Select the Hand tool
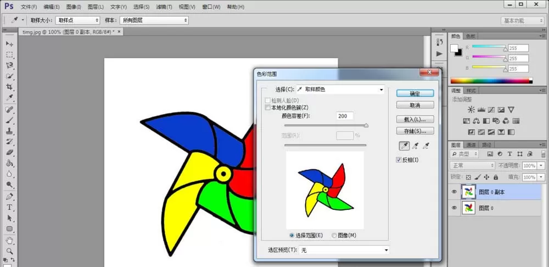This screenshot has height=267, width=549. [9, 241]
